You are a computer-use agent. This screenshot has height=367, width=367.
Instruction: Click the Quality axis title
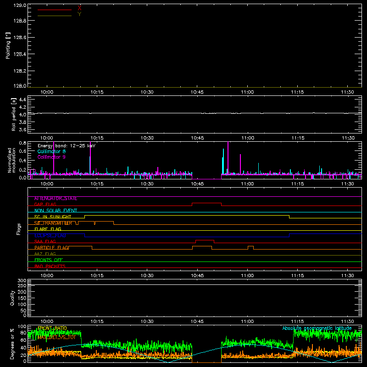coord(12,298)
